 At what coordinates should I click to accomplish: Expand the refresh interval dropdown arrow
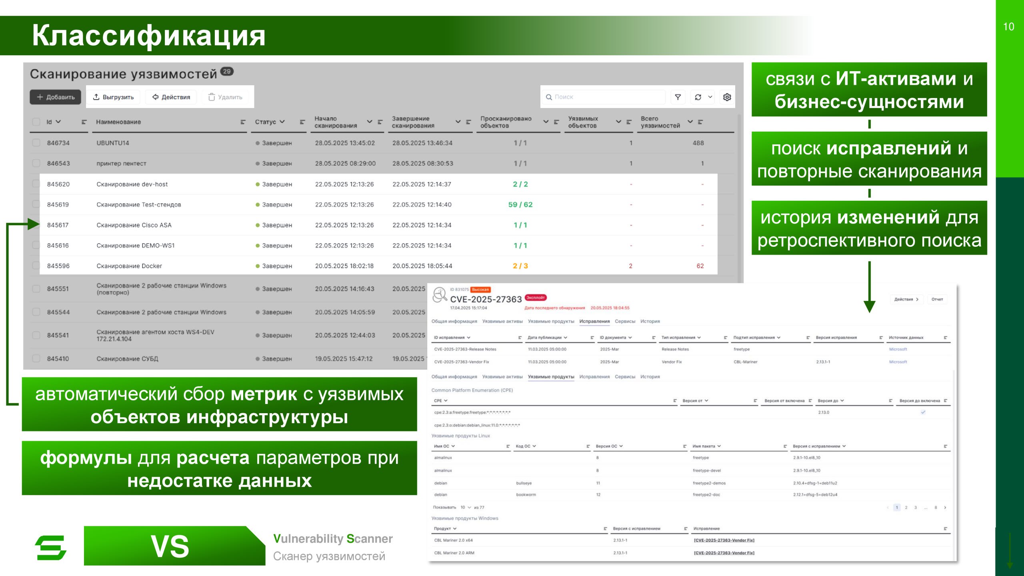click(710, 97)
